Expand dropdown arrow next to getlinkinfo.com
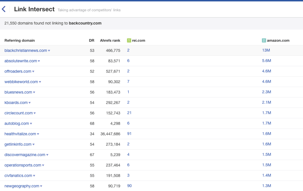 pos(33,145)
